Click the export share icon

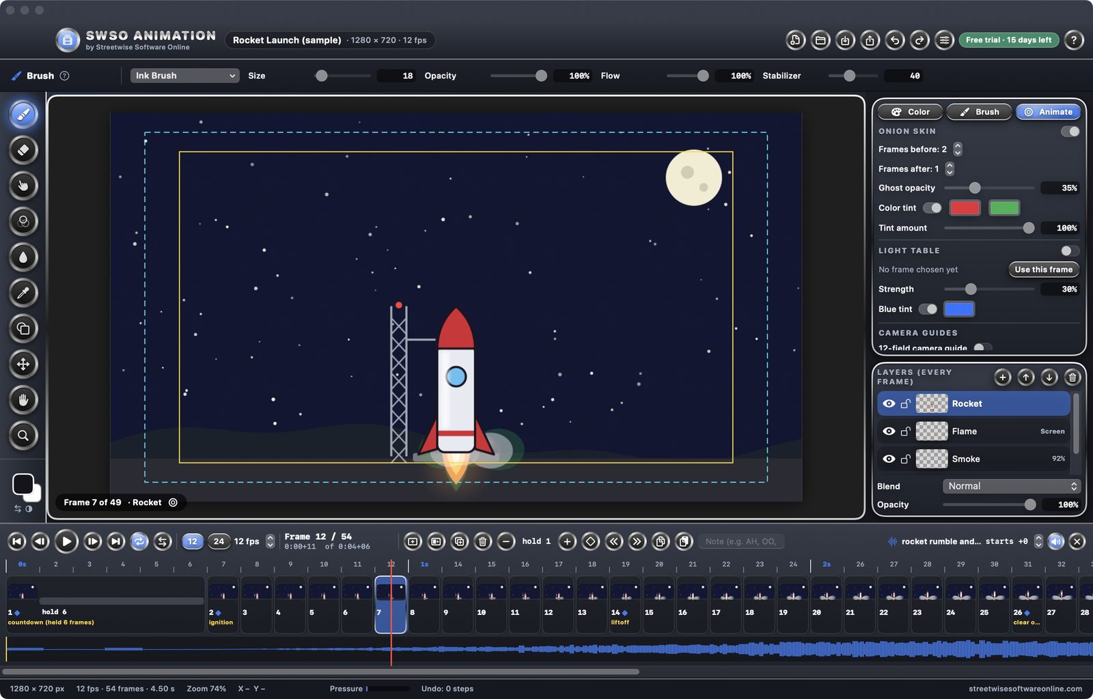870,40
